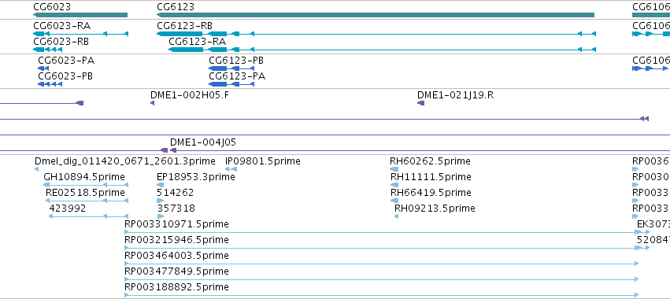Click the CG6123-PA protein feature
The image size is (670, 299).
pyautogui.click(x=231, y=84)
